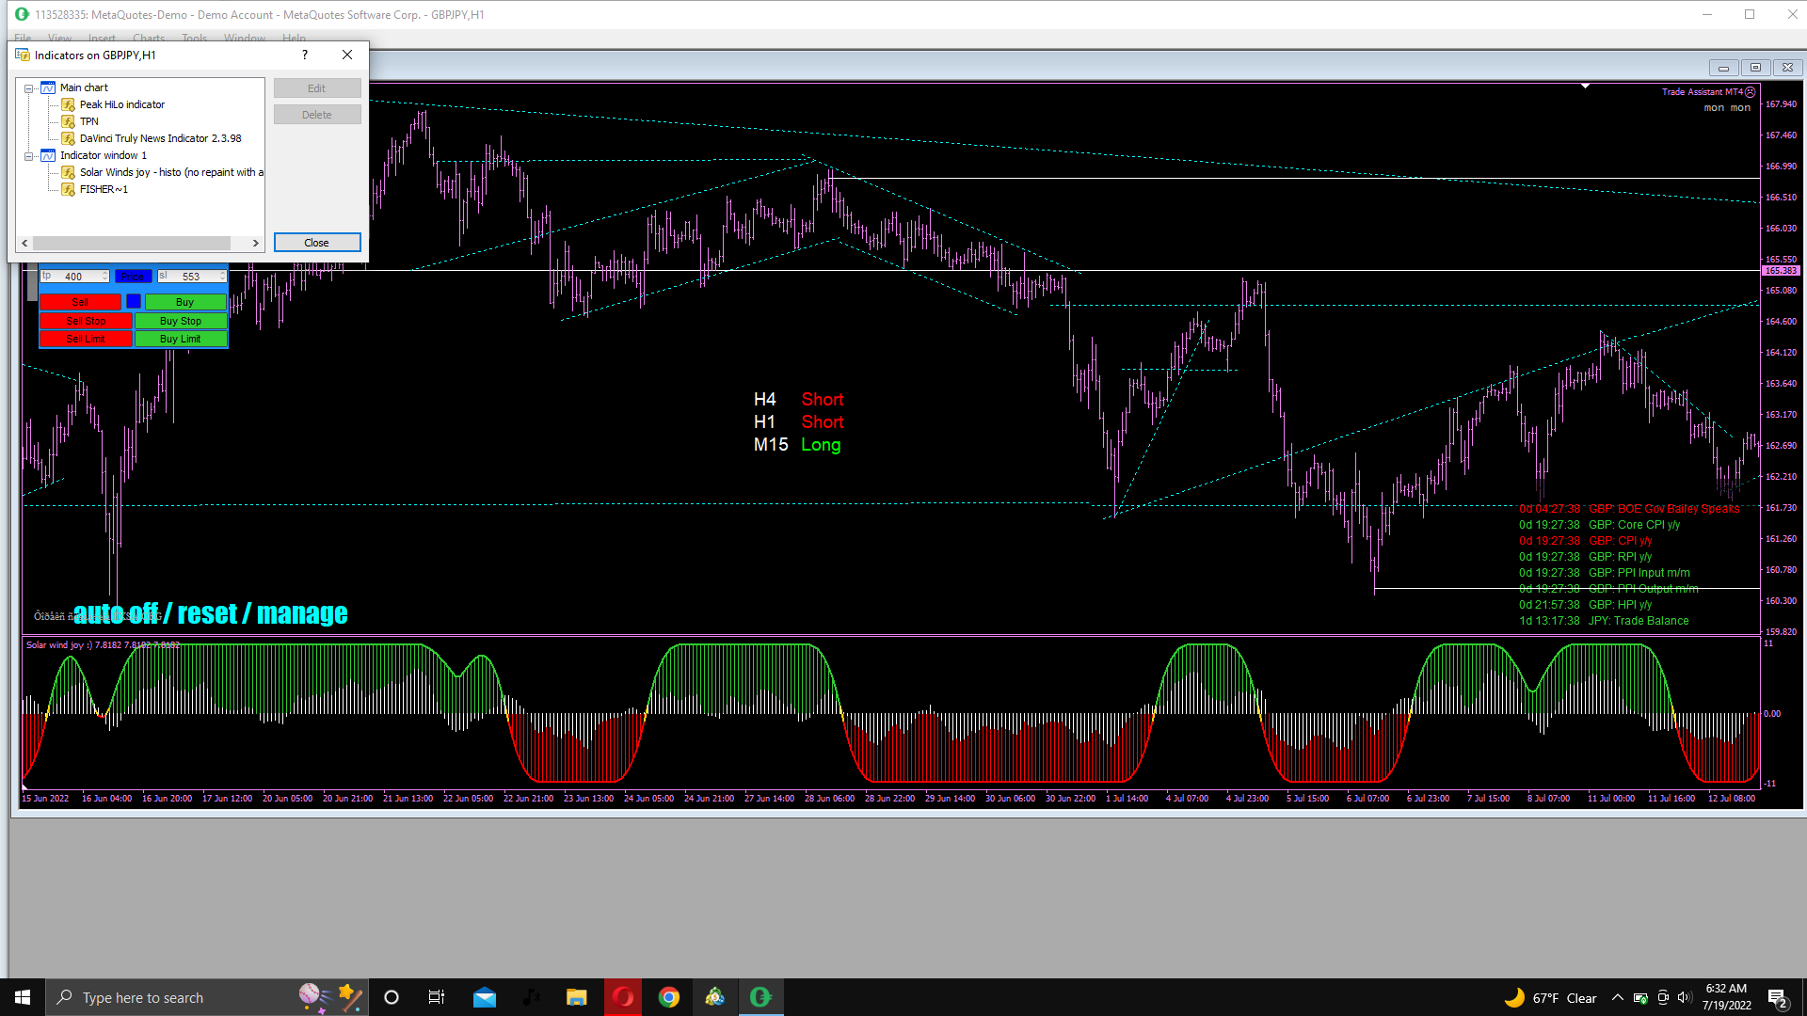Collapse the Indicator window 1 node
The image size is (1807, 1016).
[29, 156]
